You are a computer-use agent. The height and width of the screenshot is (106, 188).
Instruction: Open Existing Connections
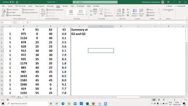pyautogui.click(x=30, y=12)
